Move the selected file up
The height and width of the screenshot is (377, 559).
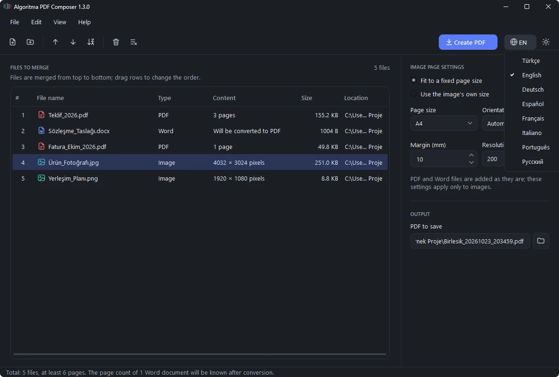pos(55,42)
